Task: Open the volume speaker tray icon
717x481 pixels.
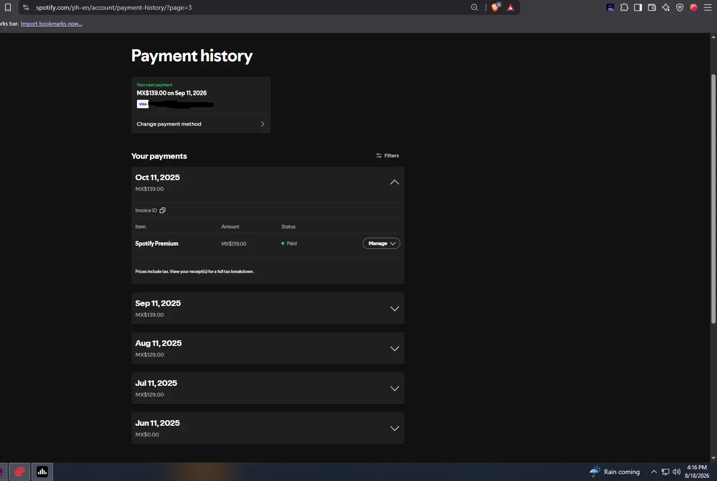Action: [x=677, y=472]
